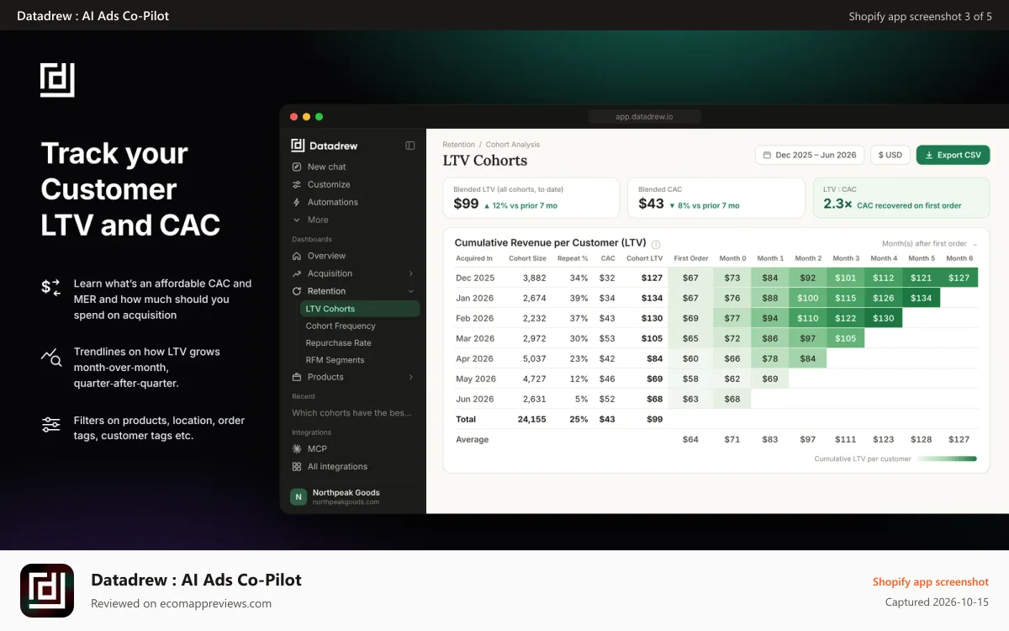Screen dimensions: 1009x631
Task: Click the Products box icon
Action: tap(297, 377)
